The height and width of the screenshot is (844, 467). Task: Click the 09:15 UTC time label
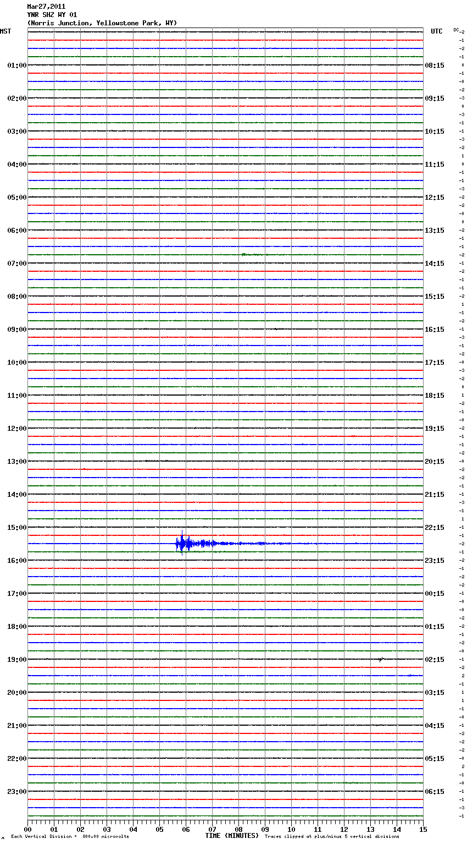(x=435, y=98)
